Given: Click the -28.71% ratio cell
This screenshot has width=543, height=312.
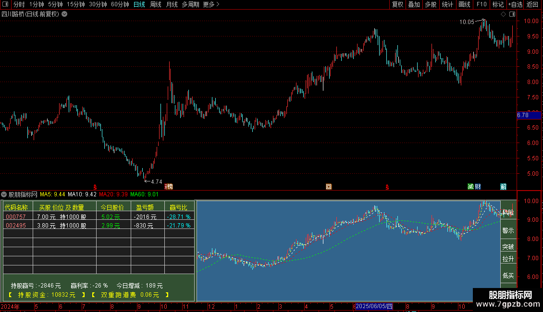Looking at the screenshot, I should [179, 217].
